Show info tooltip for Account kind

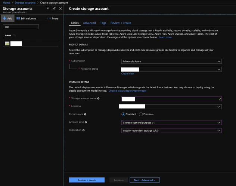[86, 122]
